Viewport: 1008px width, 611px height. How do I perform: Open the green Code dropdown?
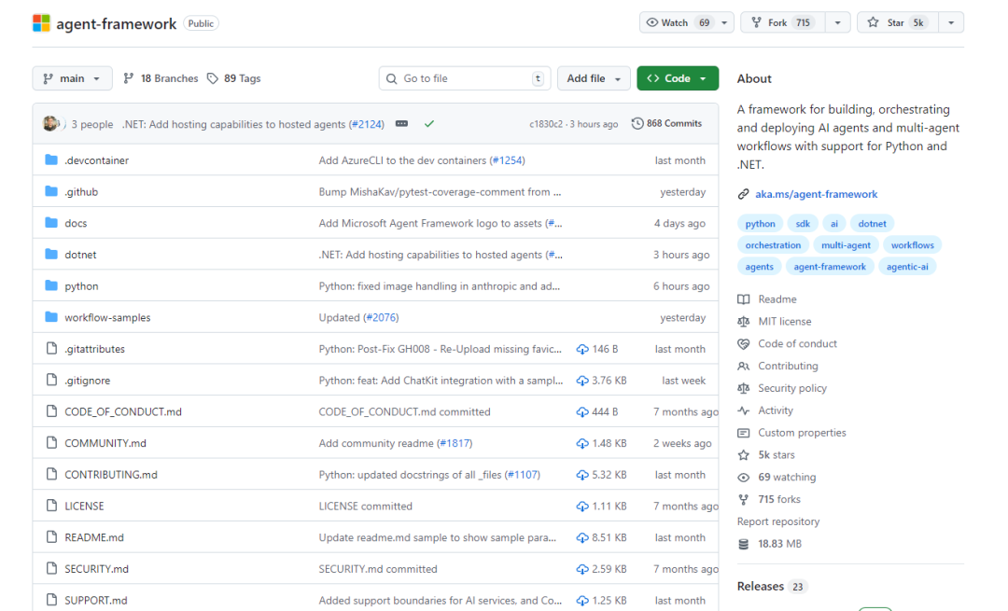(677, 78)
